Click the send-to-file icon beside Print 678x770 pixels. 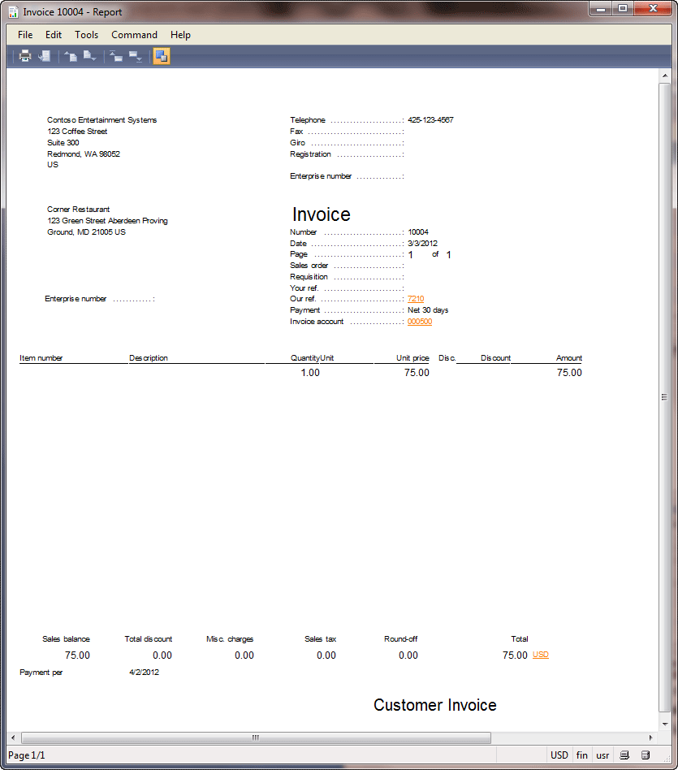click(x=45, y=56)
